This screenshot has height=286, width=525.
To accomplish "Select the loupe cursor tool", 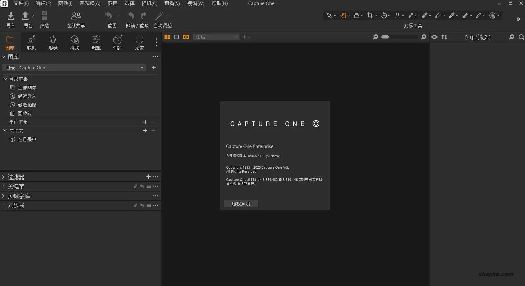I will [x=356, y=15].
